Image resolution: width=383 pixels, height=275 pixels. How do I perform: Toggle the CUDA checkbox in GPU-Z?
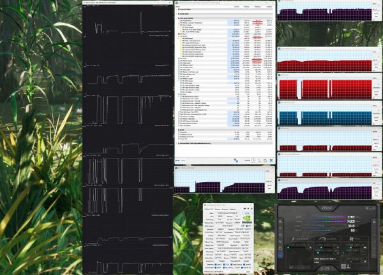click(x=224, y=265)
